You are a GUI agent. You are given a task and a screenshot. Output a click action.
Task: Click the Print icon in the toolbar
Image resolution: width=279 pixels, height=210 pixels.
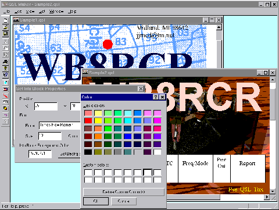(x=5, y=62)
